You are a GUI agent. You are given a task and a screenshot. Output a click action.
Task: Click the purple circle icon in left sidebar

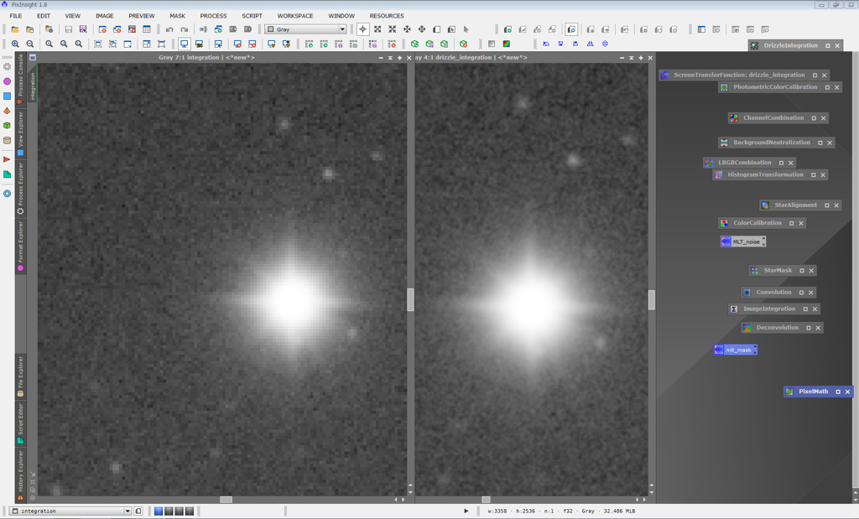pyautogui.click(x=7, y=81)
